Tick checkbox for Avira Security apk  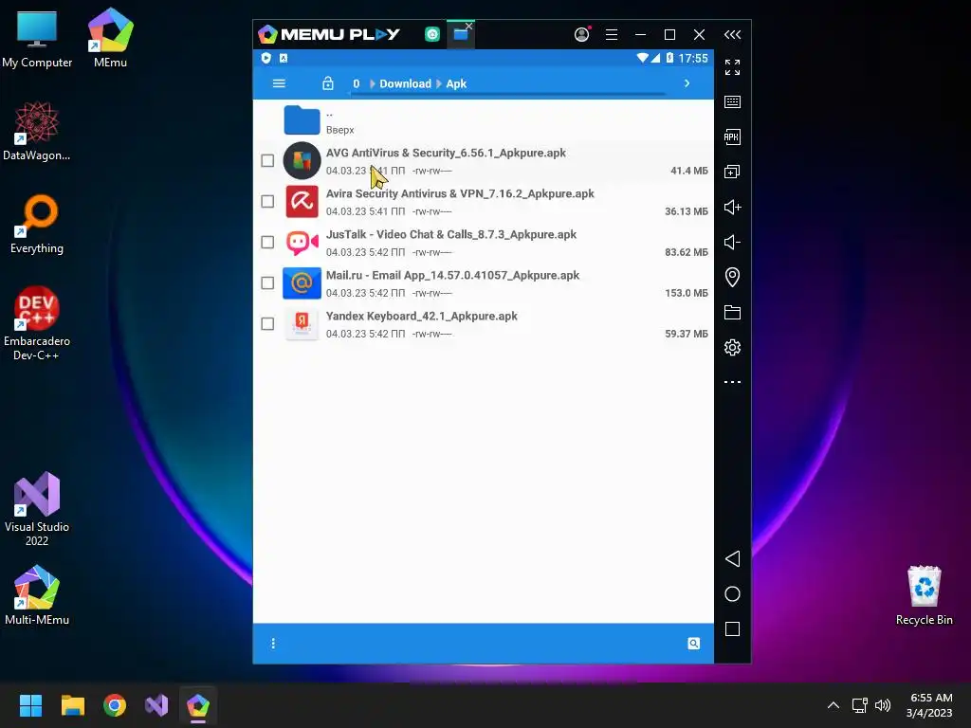(x=267, y=202)
